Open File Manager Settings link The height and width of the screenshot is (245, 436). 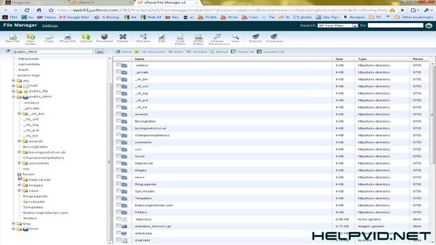coord(50,26)
